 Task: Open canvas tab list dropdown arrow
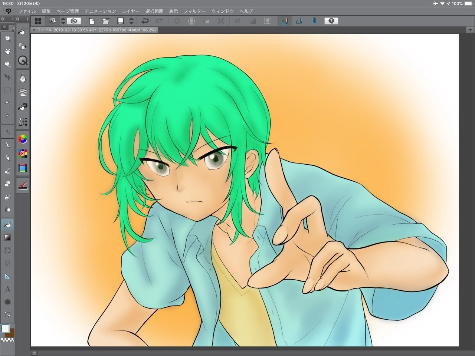470,30
